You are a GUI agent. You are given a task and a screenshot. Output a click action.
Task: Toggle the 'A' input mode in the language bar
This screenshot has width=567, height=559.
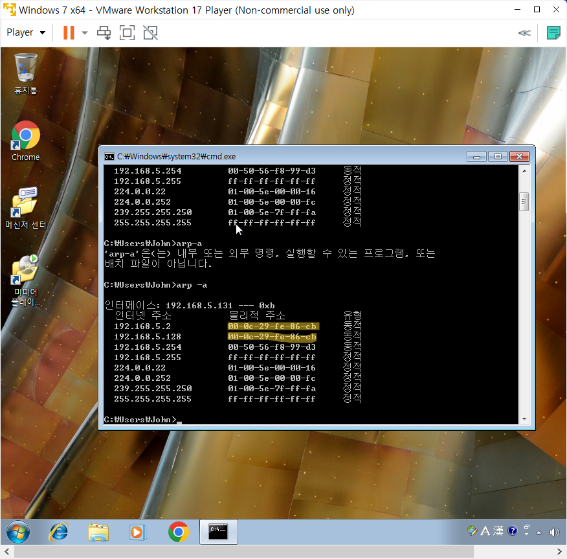(x=485, y=530)
